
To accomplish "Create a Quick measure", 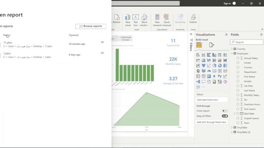I will (x=167, y=20).
